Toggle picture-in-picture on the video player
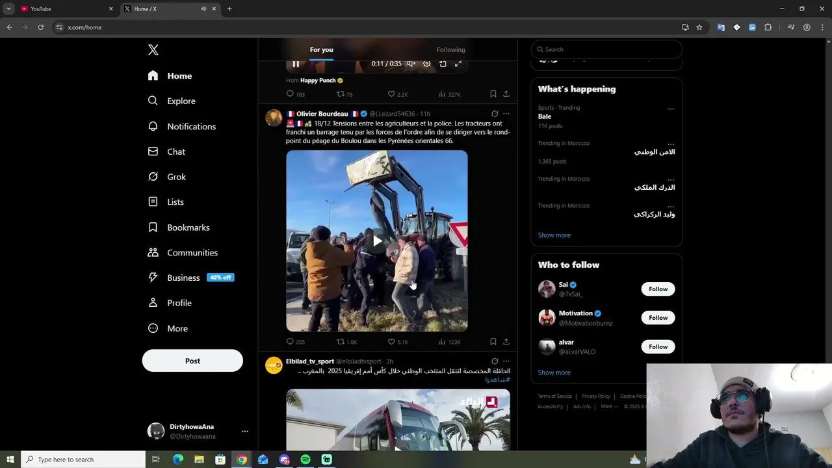Screen dimensions: 832x468 coord(443,64)
